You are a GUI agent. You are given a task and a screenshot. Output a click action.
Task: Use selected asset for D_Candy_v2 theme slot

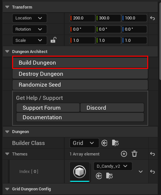point(99,176)
